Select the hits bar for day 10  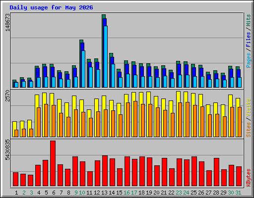(x=81, y=41)
